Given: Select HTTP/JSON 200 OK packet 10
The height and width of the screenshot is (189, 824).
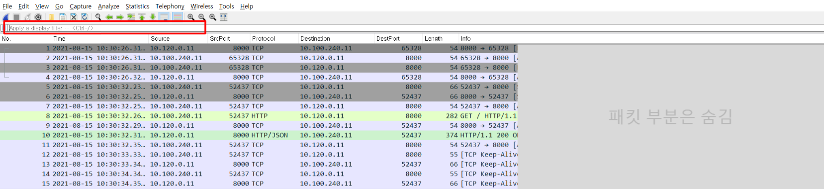Looking at the screenshot, I should [x=259, y=135].
